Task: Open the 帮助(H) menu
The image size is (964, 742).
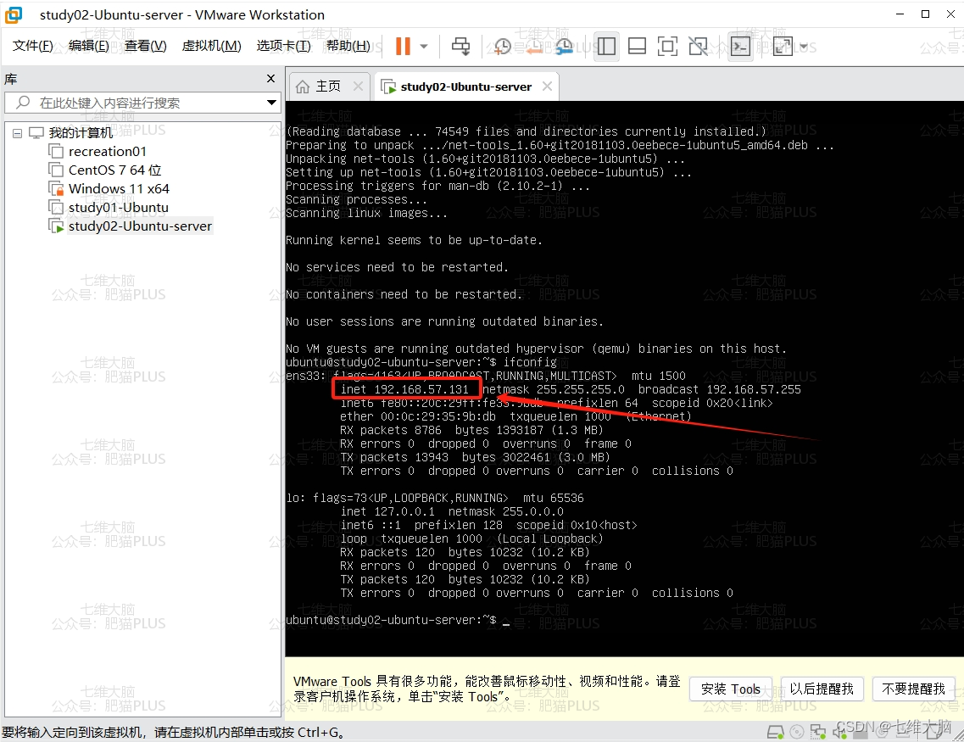Action: click(x=348, y=46)
